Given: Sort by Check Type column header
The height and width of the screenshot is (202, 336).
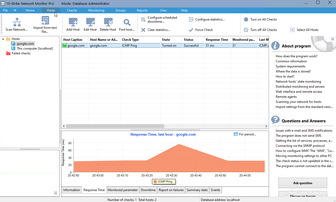Looking at the screenshot, I should click(140, 40).
